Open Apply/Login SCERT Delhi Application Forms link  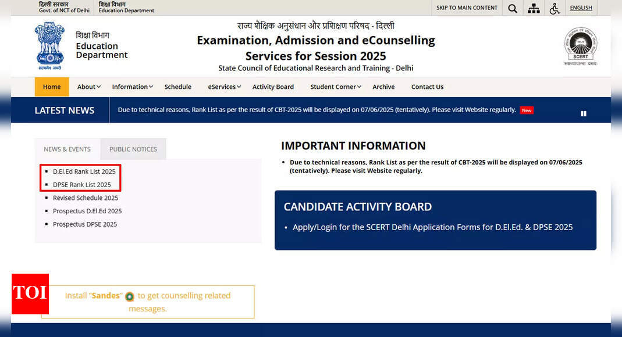pyautogui.click(x=433, y=227)
